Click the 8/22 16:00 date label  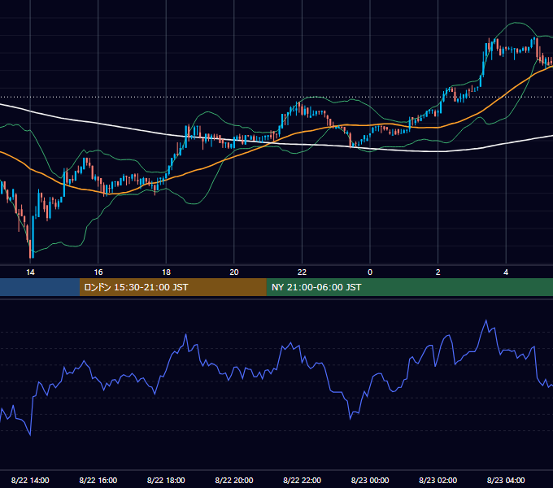98,480
